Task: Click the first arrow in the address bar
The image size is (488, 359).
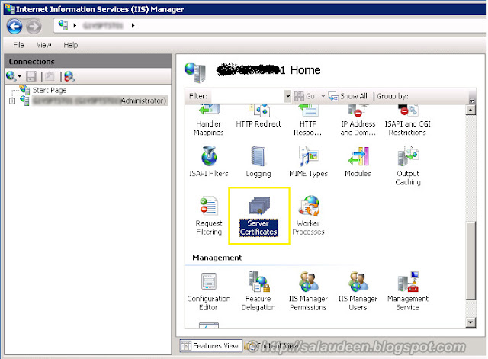Action: [x=75, y=25]
